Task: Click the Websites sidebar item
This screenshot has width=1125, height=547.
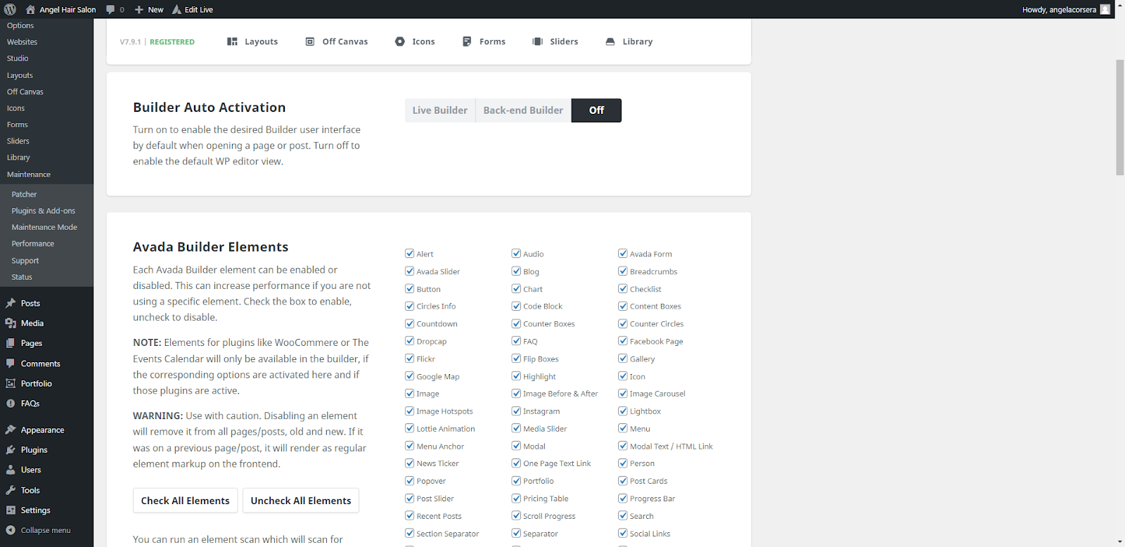Action: [x=22, y=42]
